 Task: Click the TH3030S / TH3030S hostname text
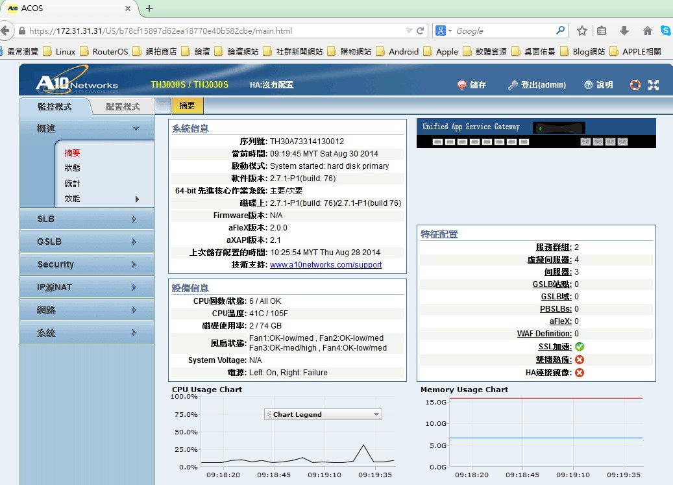190,84
